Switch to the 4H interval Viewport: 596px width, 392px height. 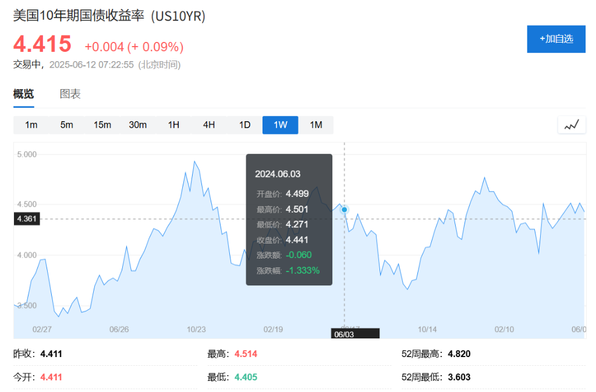point(208,124)
